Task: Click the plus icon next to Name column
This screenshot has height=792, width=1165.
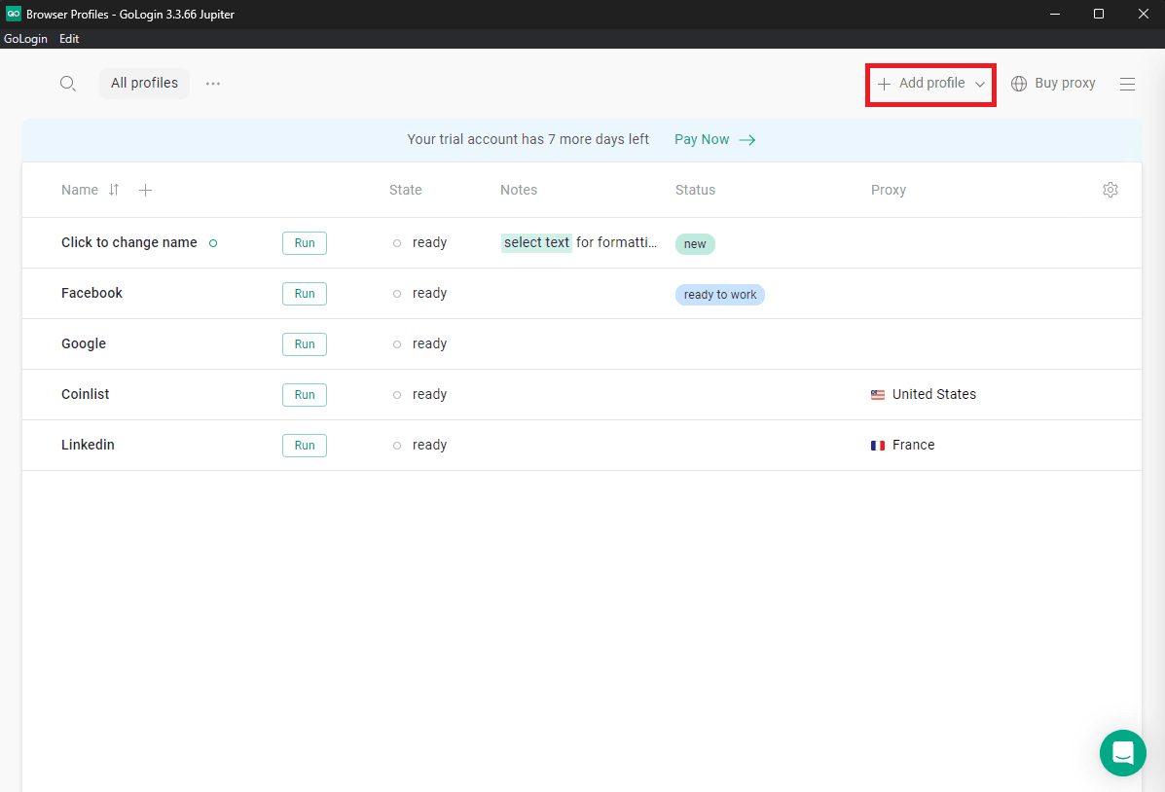Action: (145, 190)
